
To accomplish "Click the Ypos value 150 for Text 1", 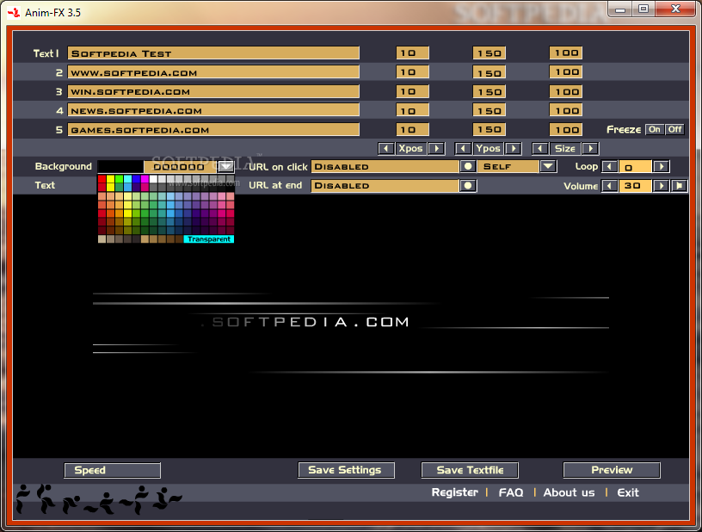I will pyautogui.click(x=490, y=53).
